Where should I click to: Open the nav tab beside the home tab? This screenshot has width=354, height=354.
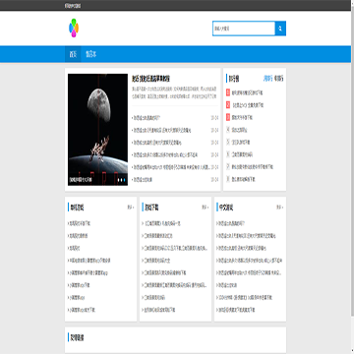coord(91,54)
